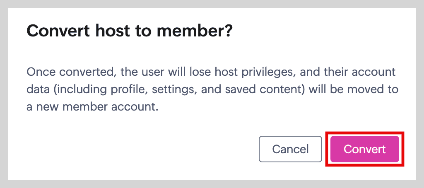
Task: Confirm converting host to member
Action: 365,149
